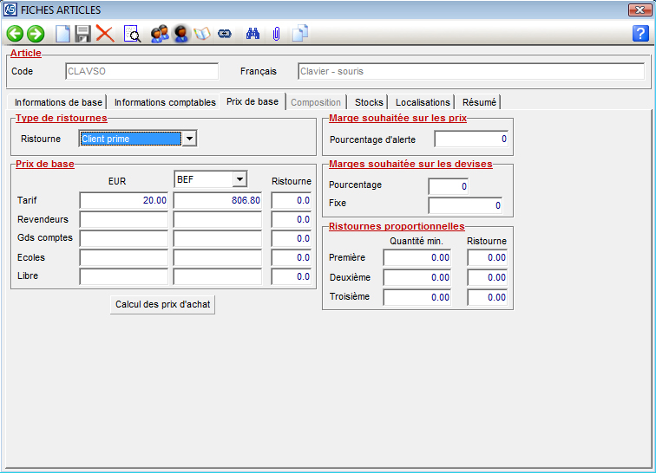Screen dimensions: 656x473
Task: Open print preview magnifier page icon
Action: [x=132, y=34]
